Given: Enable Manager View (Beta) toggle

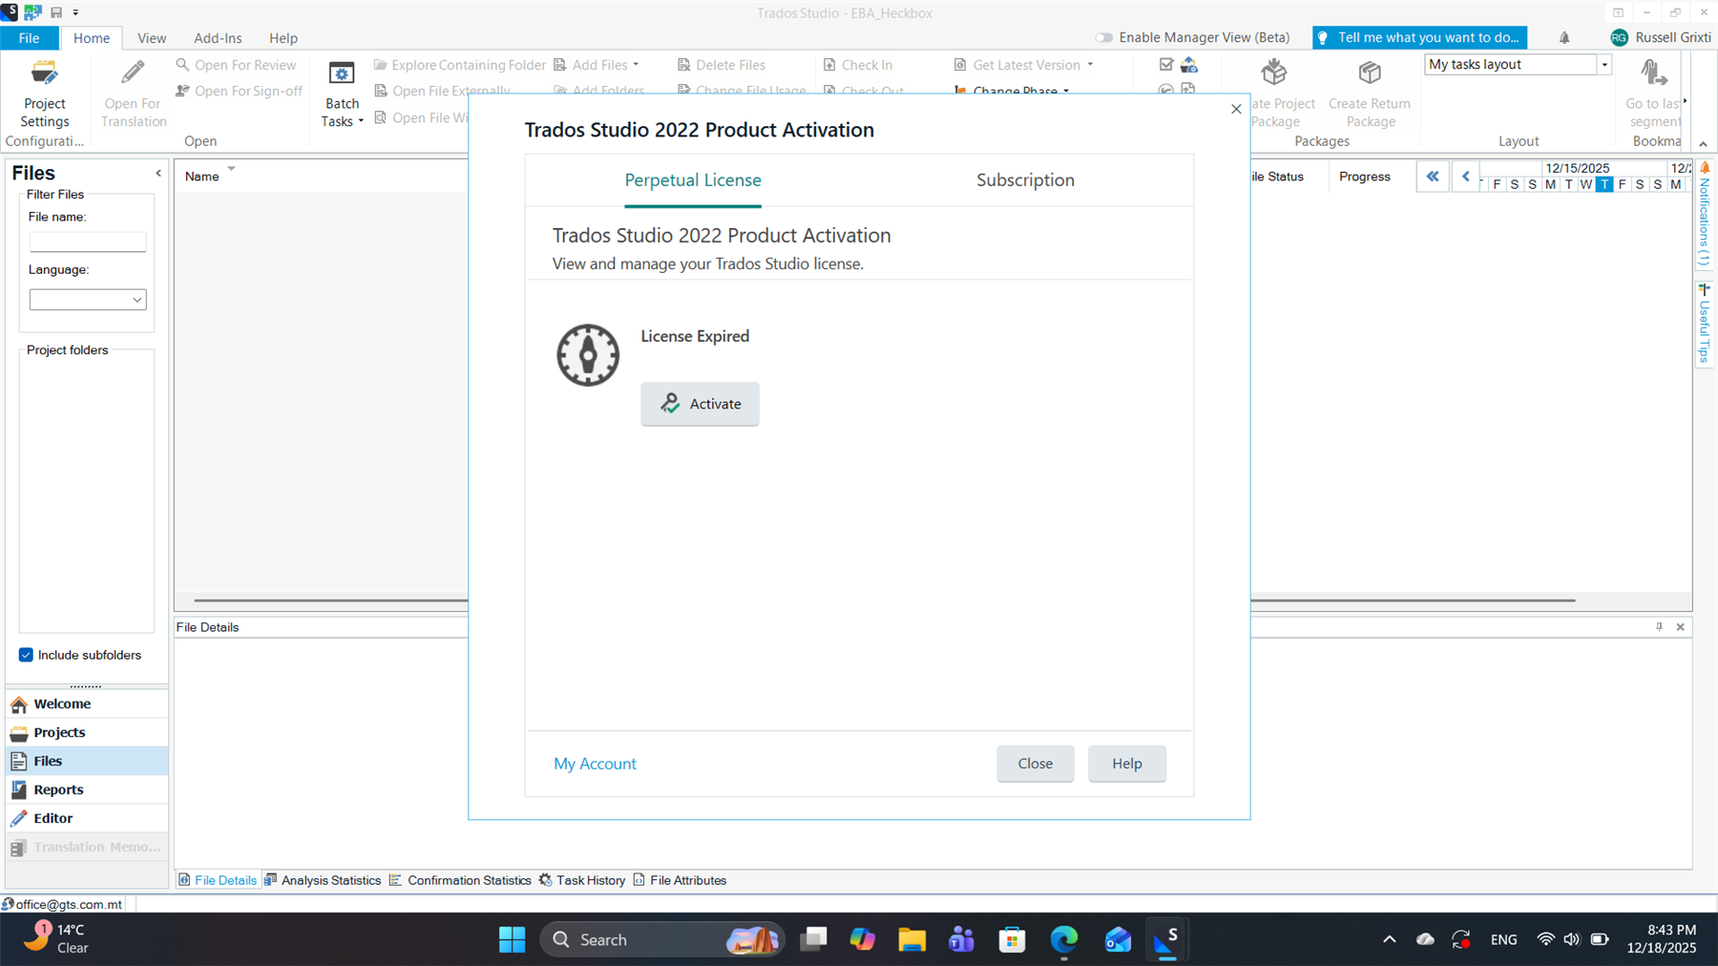Looking at the screenshot, I should tap(1103, 37).
